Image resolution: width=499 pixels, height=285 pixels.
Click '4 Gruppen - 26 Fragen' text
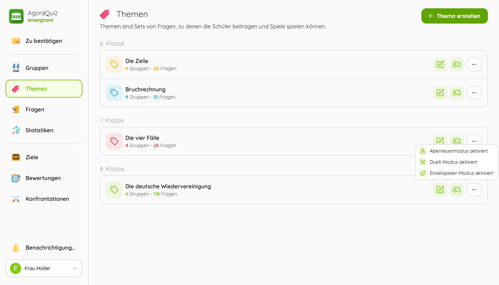pyautogui.click(x=151, y=145)
